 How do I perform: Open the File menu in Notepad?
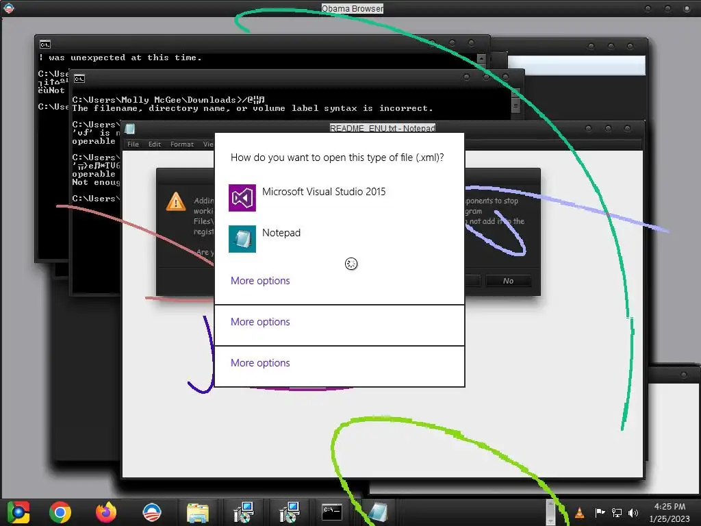pos(133,144)
